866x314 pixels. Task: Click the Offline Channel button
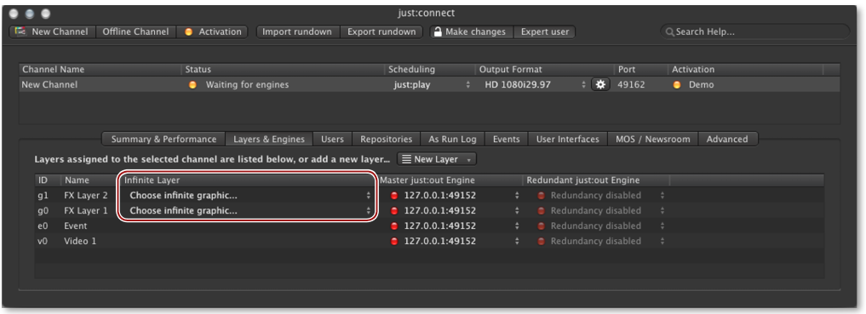(136, 32)
